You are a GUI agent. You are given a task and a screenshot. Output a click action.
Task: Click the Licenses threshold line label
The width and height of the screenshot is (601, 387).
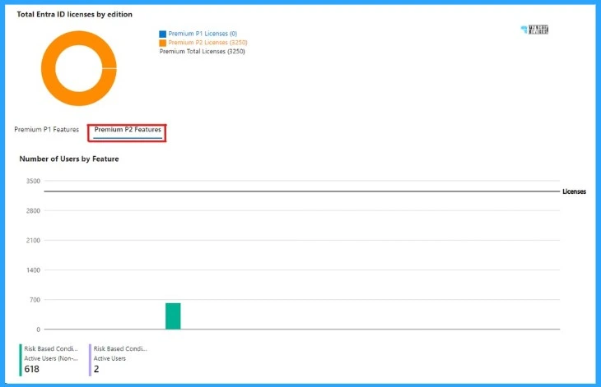574,191
